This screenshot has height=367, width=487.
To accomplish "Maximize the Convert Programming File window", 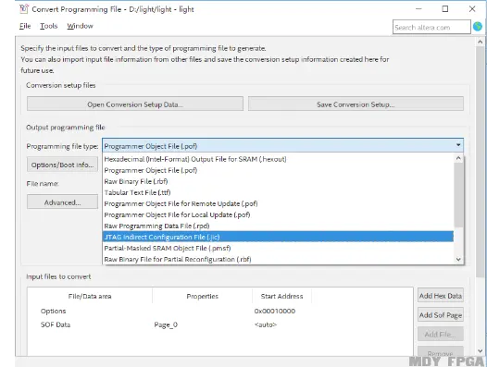I will click(x=445, y=9).
